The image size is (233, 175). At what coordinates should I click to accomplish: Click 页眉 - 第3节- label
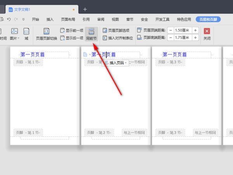[x=170, y=62]
